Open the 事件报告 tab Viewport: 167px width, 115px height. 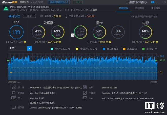pyautogui.click(x=156, y=8)
